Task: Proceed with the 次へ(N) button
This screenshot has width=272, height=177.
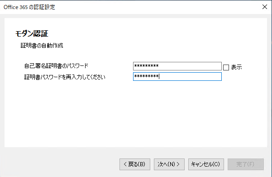Action: tap(169, 164)
